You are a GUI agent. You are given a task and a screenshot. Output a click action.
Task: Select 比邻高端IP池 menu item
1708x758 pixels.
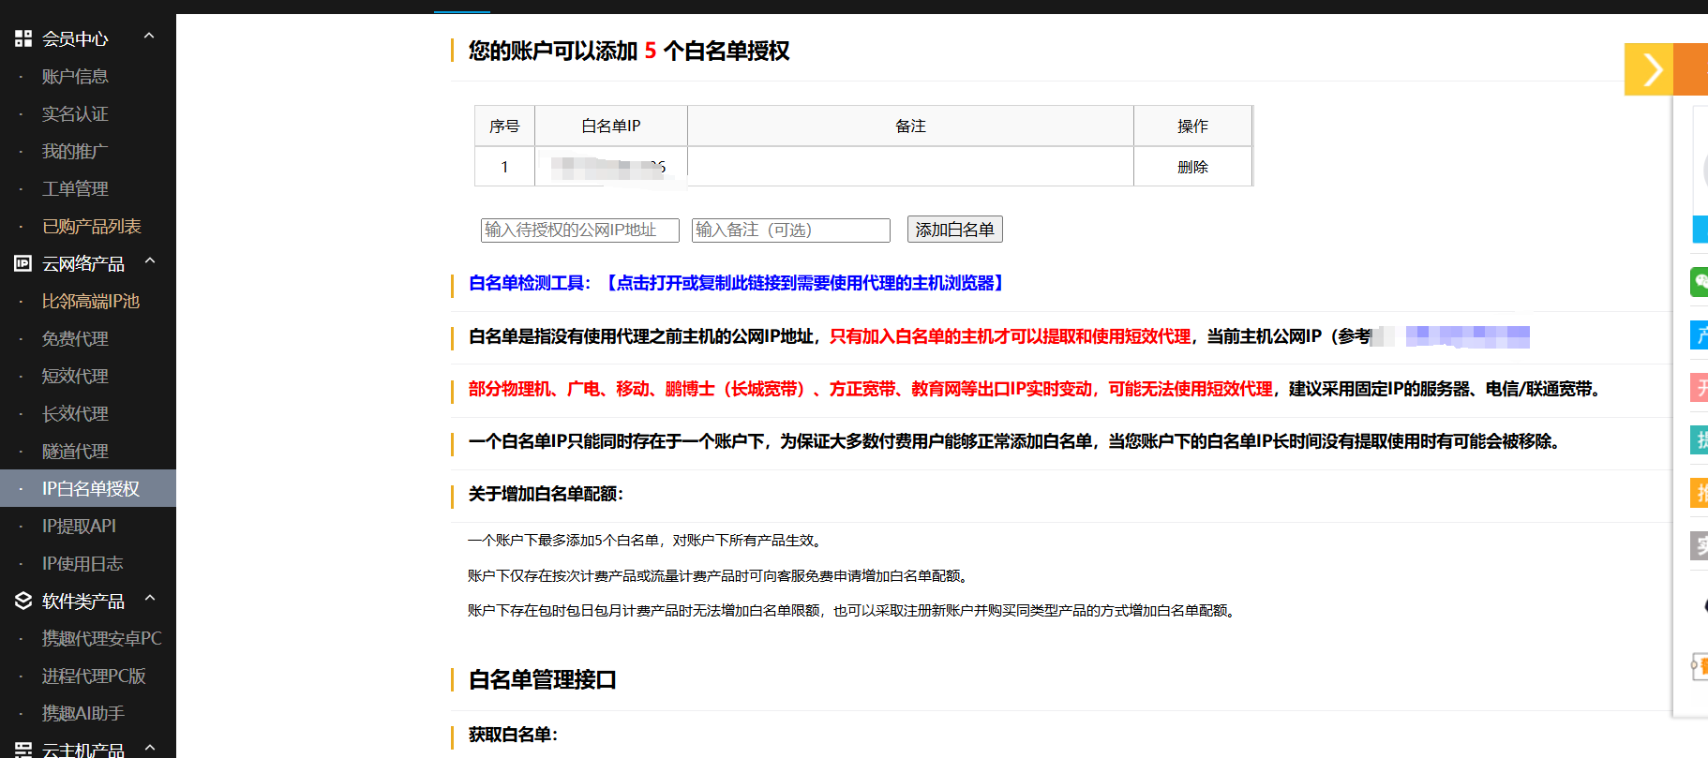[x=90, y=301]
